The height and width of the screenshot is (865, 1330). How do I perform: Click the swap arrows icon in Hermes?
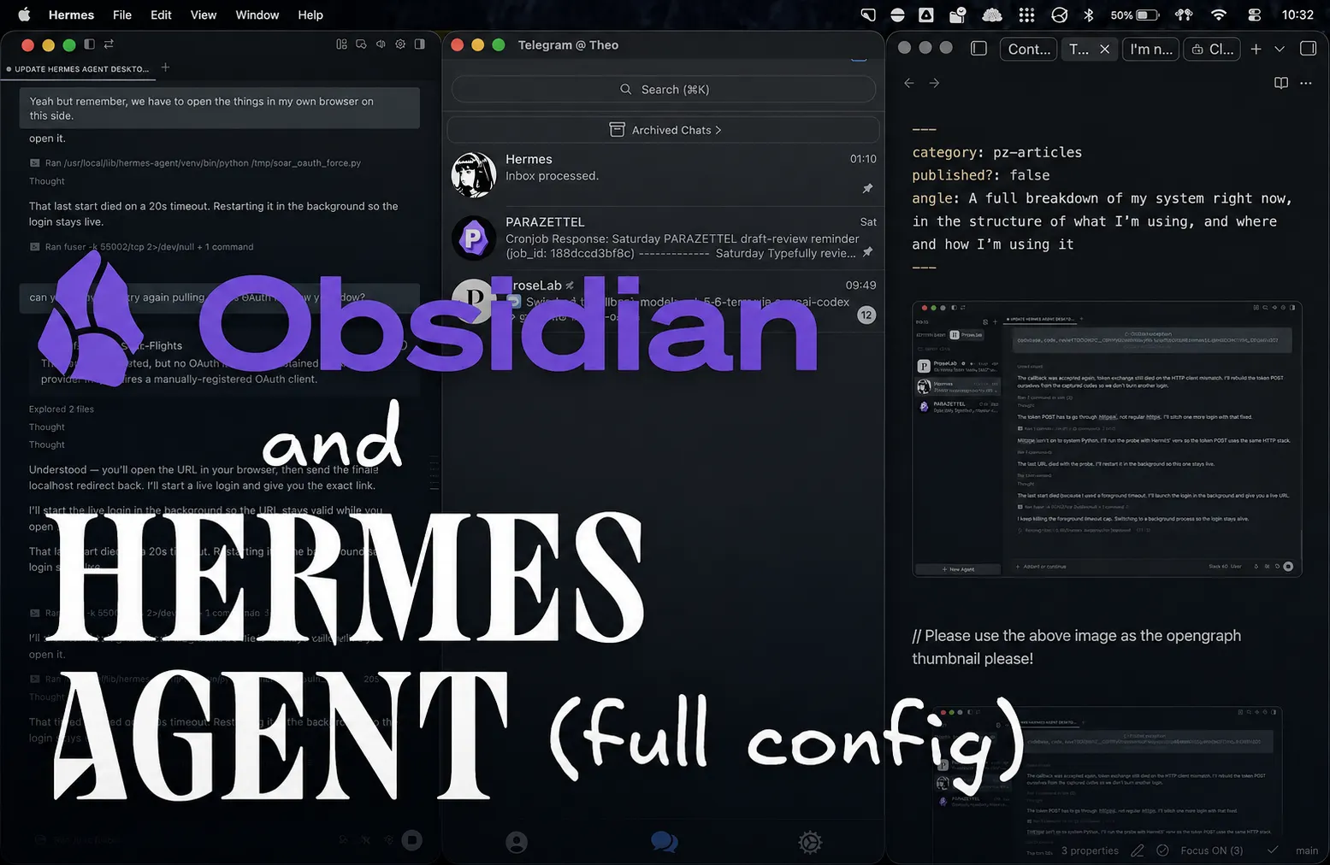click(x=109, y=44)
